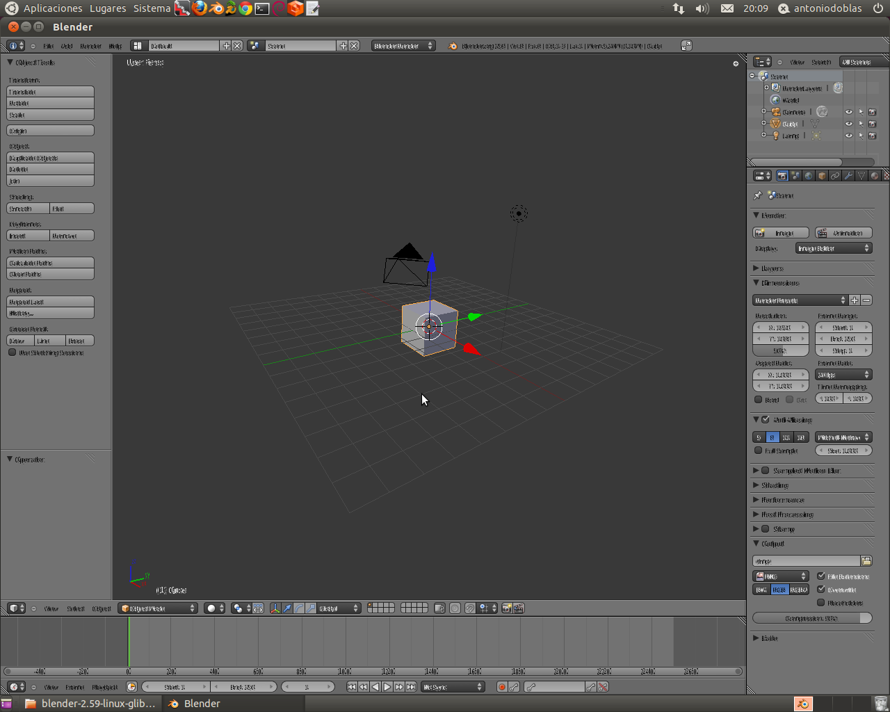Screen dimensions: 890x712
Task: Open the Object Mode dropdown
Action: (159, 608)
